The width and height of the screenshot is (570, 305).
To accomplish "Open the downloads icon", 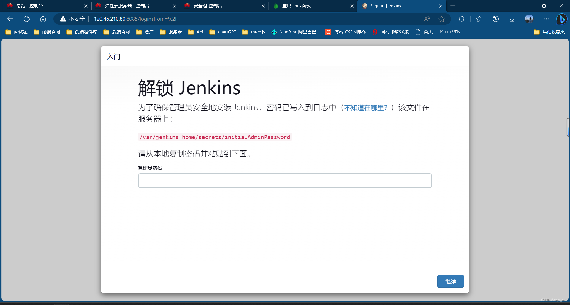I will pos(512,19).
